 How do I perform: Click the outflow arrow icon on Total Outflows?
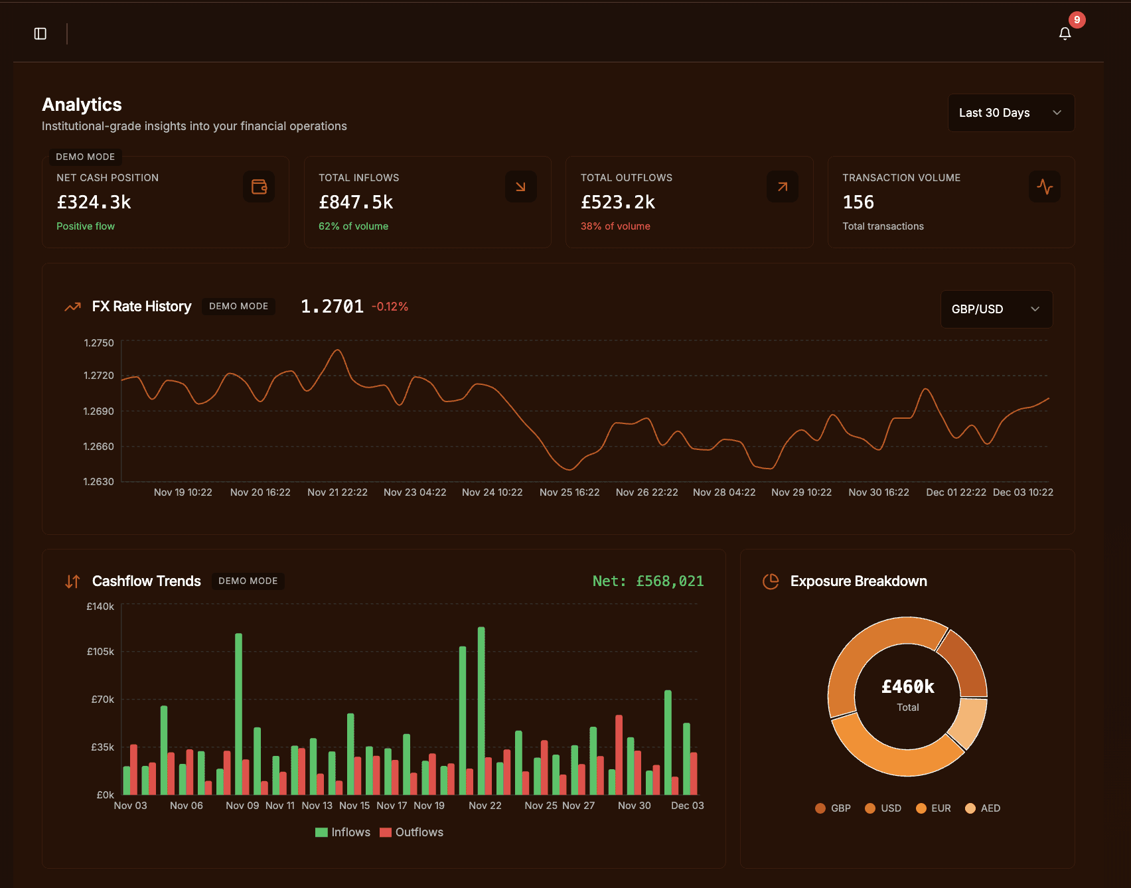(x=783, y=186)
